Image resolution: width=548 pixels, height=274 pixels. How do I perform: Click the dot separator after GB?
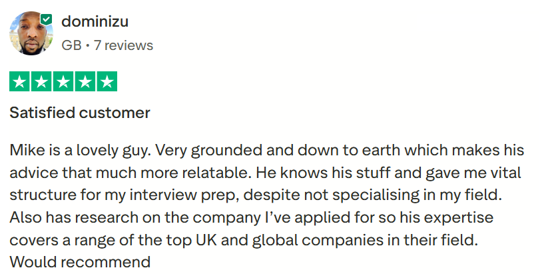pyautogui.click(x=88, y=45)
